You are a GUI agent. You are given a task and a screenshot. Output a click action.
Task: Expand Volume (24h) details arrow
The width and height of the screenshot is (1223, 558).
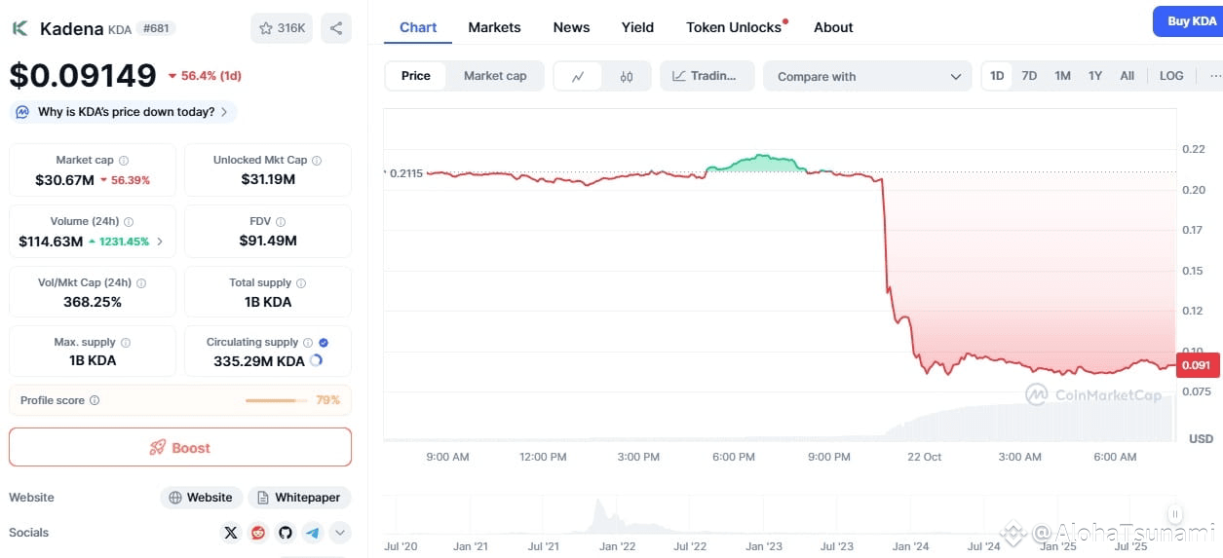click(x=160, y=242)
